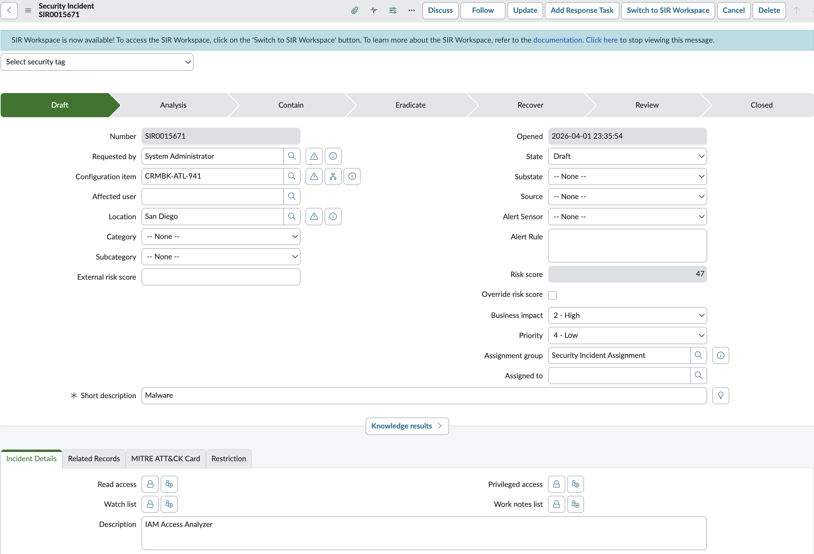
Task: Click the Update button
Action: [x=525, y=11]
